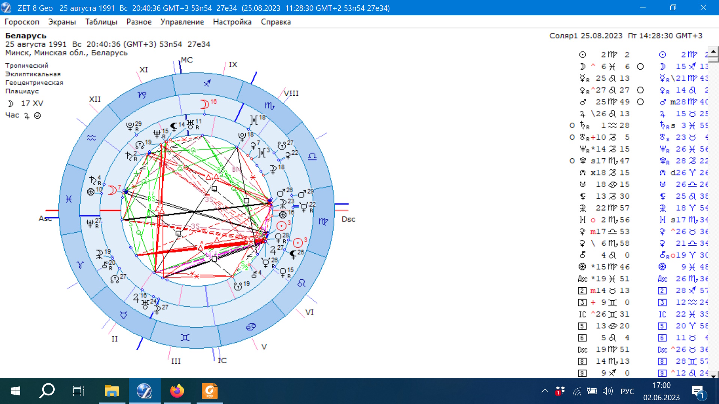Open the Экраны menu item
This screenshot has height=404, width=719.
pyautogui.click(x=62, y=22)
